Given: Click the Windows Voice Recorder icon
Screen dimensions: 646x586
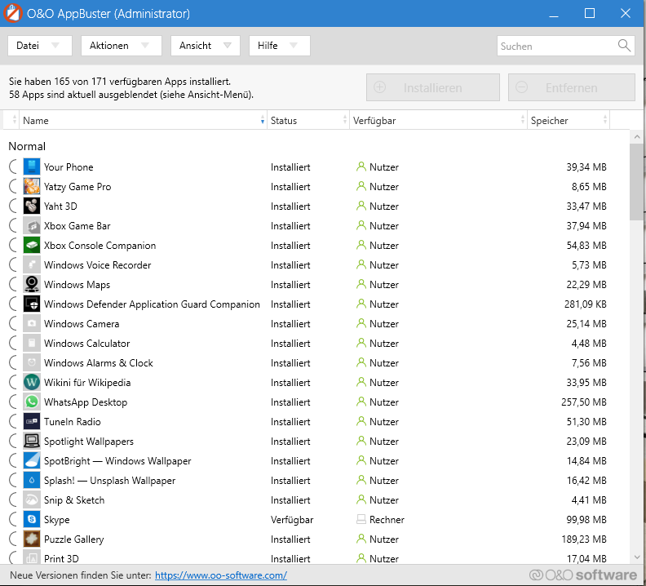Looking at the screenshot, I should pyautogui.click(x=32, y=264).
